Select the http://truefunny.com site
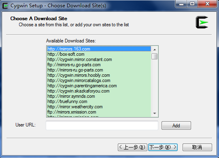 (99, 101)
